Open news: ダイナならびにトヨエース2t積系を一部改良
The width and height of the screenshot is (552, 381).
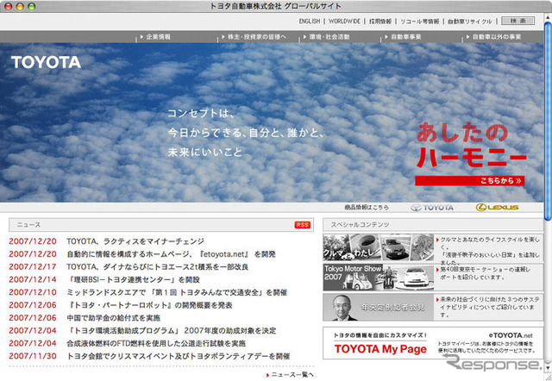pos(157,266)
